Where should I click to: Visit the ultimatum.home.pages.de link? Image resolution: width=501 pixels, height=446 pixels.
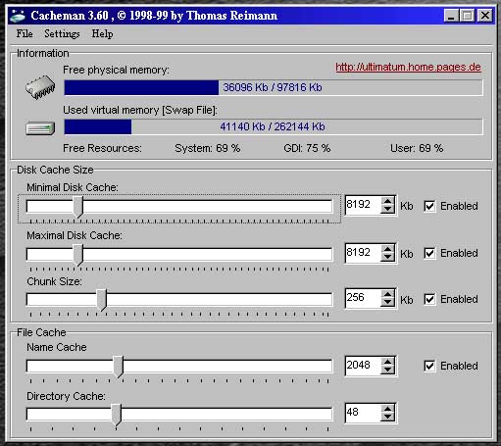point(408,68)
